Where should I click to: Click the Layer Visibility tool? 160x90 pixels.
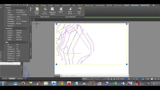(x=44, y=11)
